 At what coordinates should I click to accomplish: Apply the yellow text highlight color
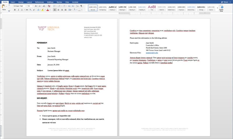43,10
